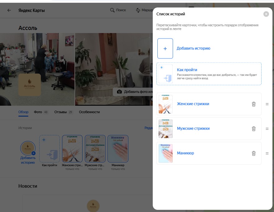Screen dimensions: 274x212
Task: Click the trash icon for Женские стрижки
Action: pyautogui.click(x=254, y=104)
